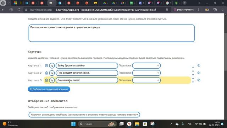Click the page scrollbar down arrow

[226, 118]
